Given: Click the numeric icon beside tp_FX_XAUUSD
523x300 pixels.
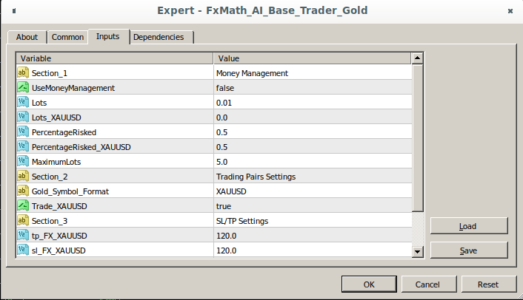Looking at the screenshot, I should point(23,235).
